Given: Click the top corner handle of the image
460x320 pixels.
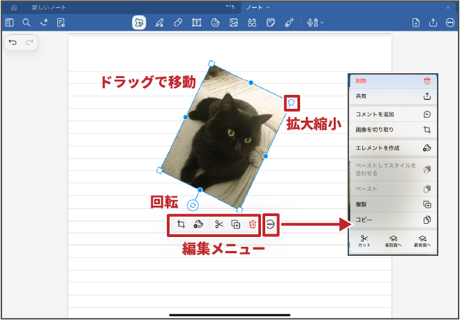Looking at the screenshot, I should pos(212,63).
